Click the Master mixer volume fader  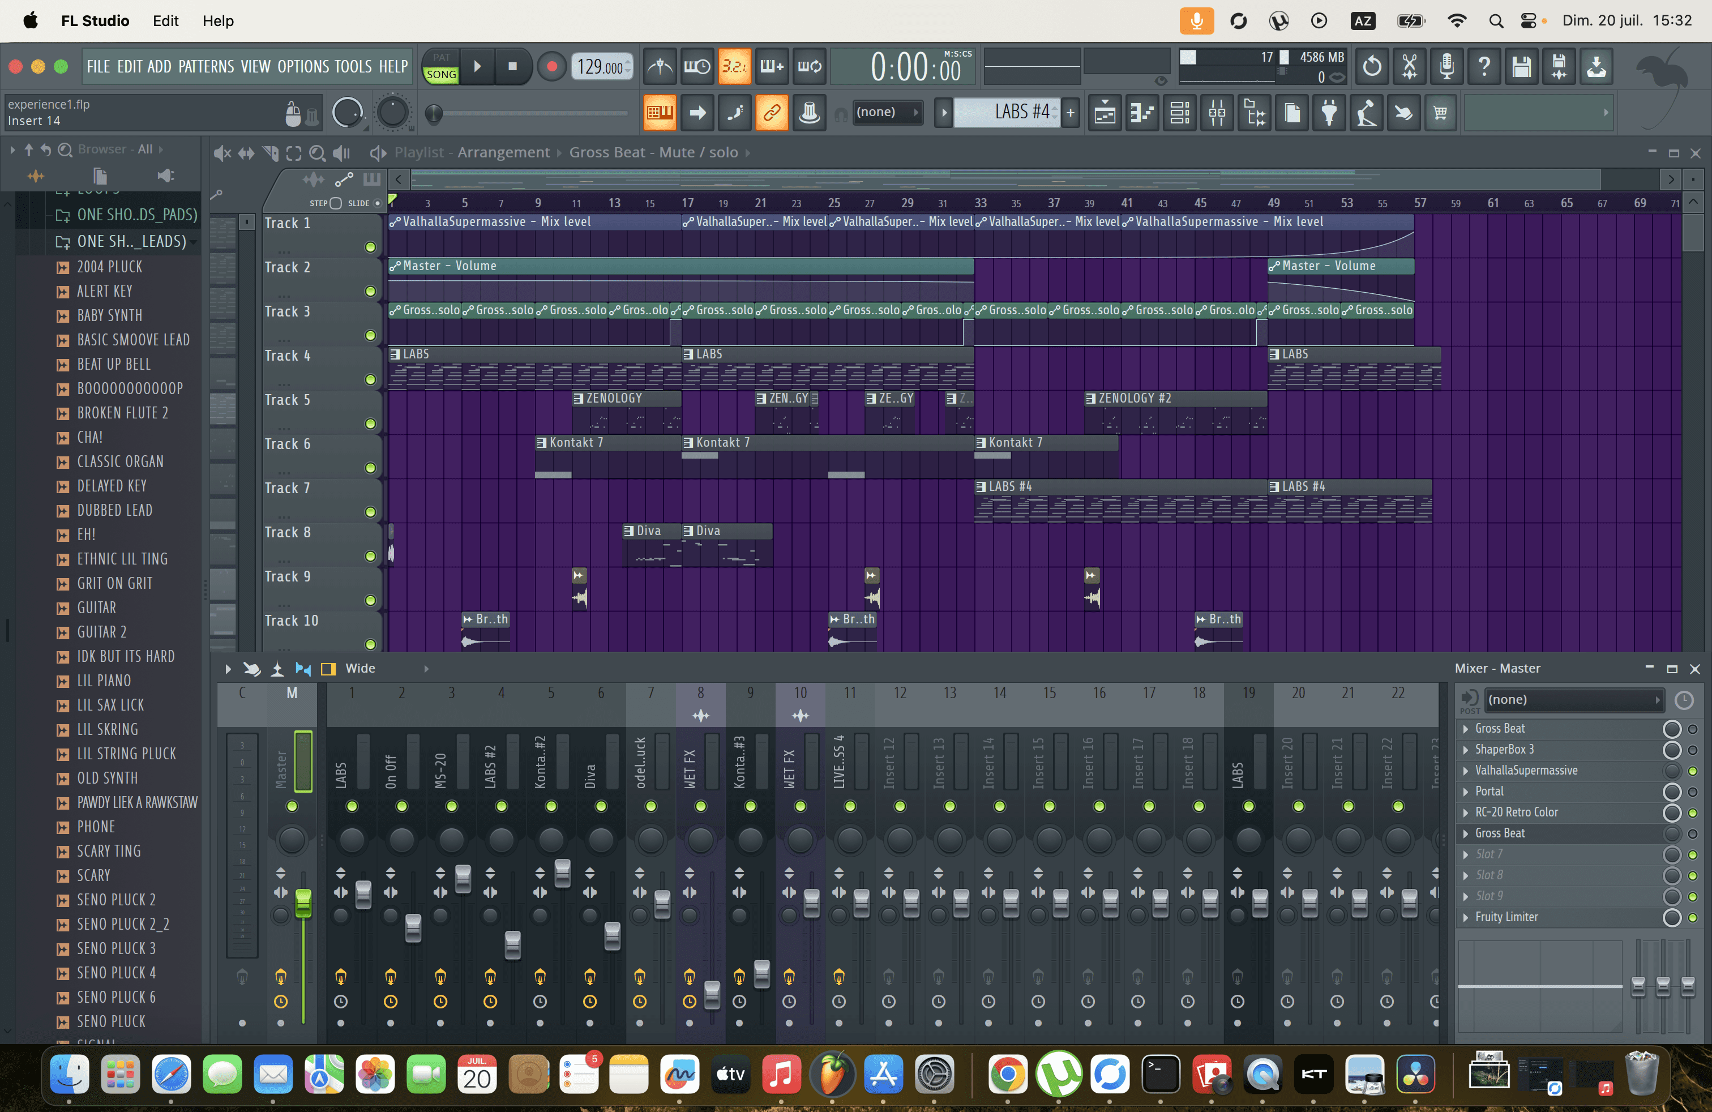click(303, 903)
